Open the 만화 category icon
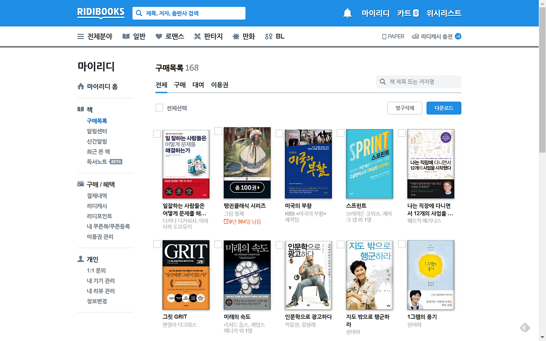This screenshot has height=341, width=546. (x=235, y=36)
